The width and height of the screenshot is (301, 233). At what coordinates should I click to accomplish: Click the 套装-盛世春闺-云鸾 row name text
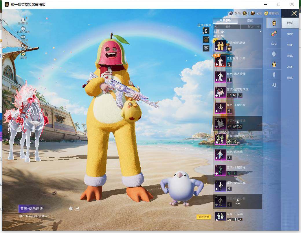[236, 58]
